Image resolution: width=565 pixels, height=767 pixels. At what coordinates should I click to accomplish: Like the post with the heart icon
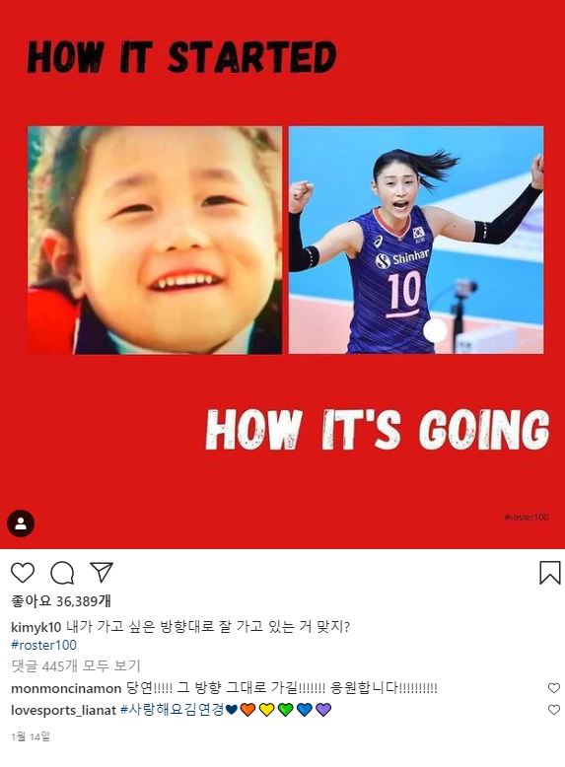pyautogui.click(x=23, y=573)
